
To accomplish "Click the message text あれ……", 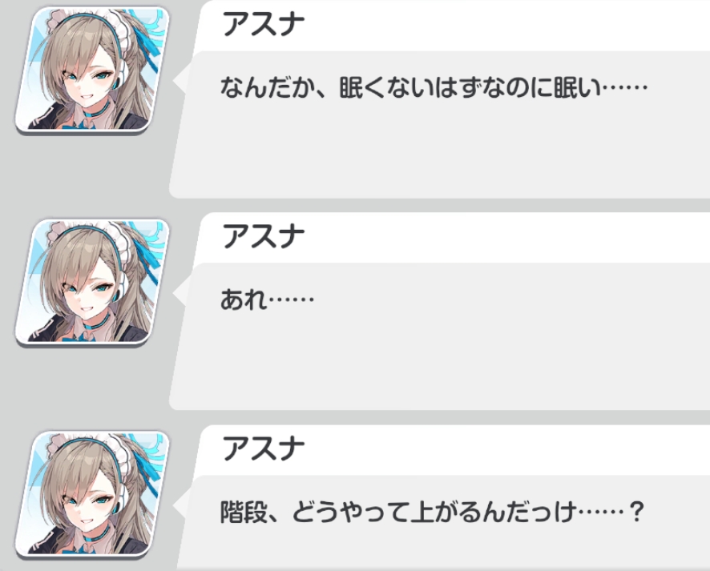I will pos(267,300).
